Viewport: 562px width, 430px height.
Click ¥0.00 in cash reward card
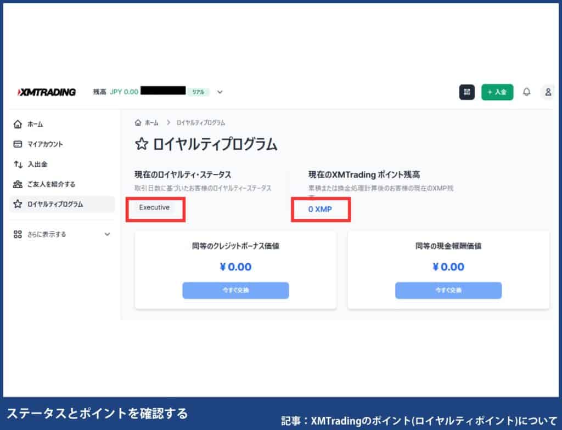[448, 267]
